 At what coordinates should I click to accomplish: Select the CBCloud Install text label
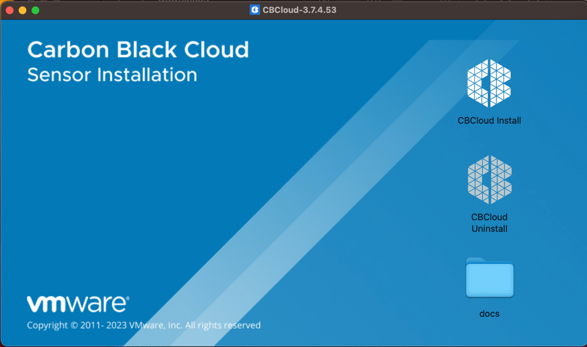[489, 120]
